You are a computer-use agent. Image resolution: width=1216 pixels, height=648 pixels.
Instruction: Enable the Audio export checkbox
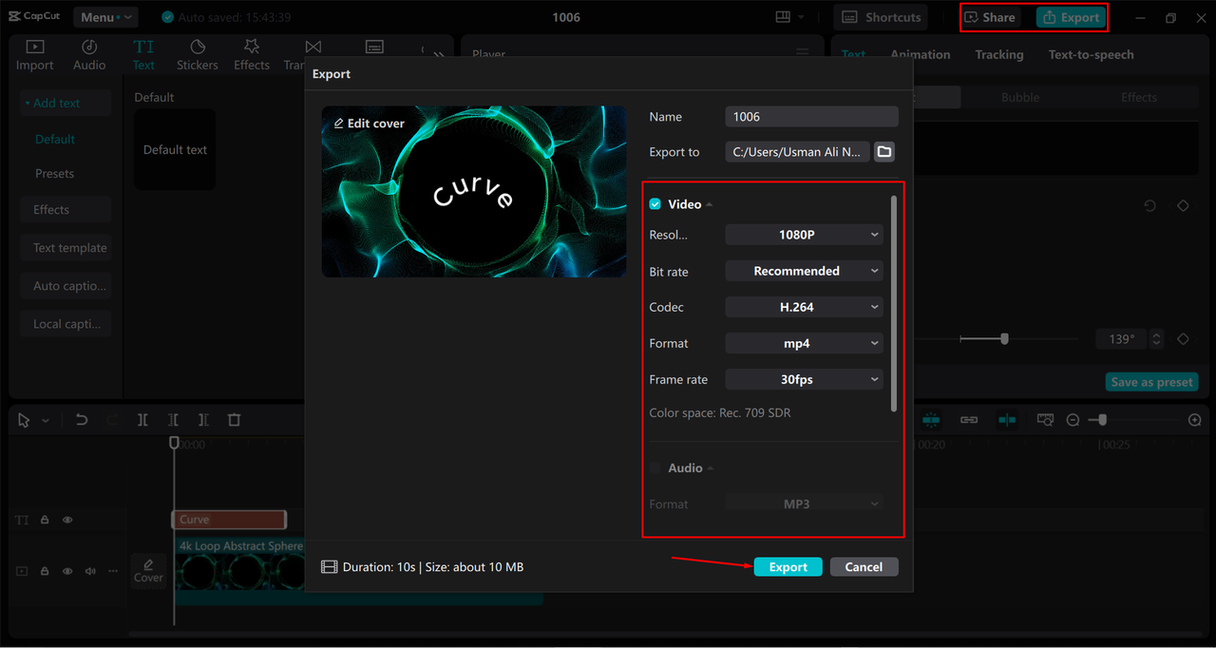pos(655,468)
